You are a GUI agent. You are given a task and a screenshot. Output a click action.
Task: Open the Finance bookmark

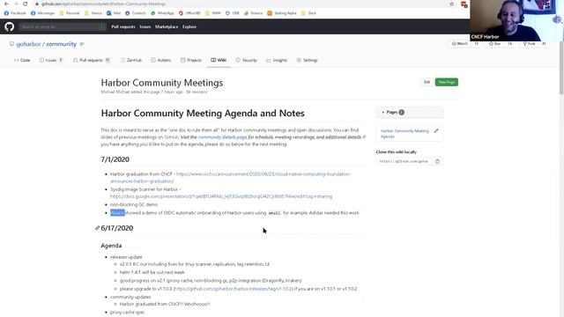point(254,13)
